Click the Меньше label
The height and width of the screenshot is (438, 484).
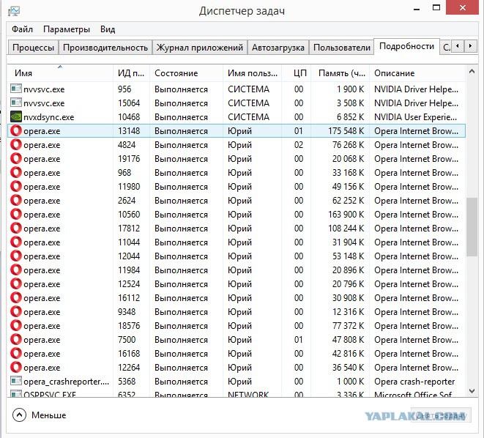point(49,415)
